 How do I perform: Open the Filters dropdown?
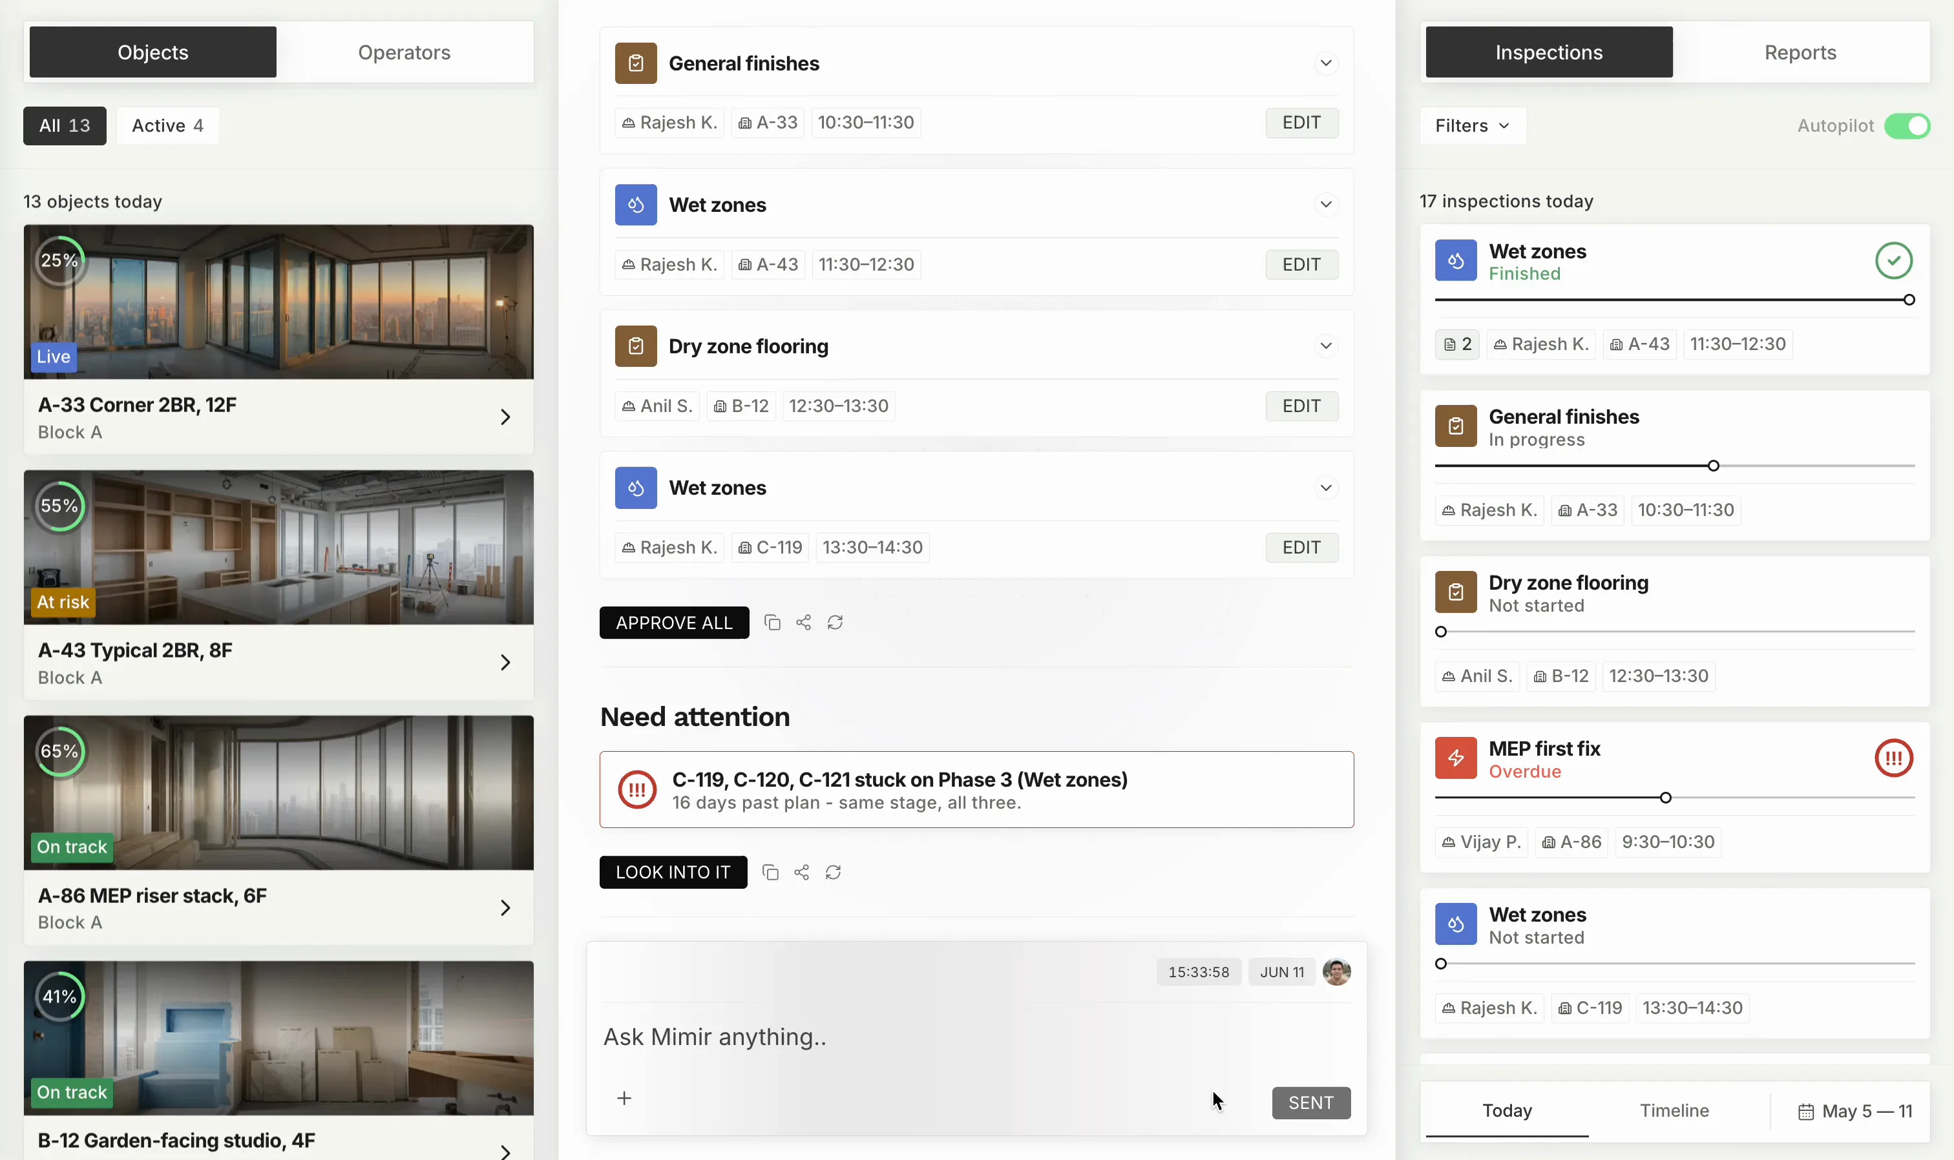[1473, 126]
